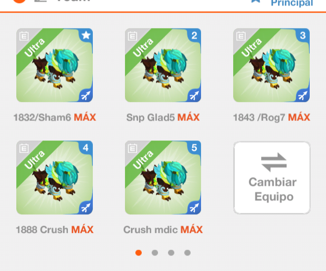
Task: Select the first page indicator dot
Action: point(139,253)
